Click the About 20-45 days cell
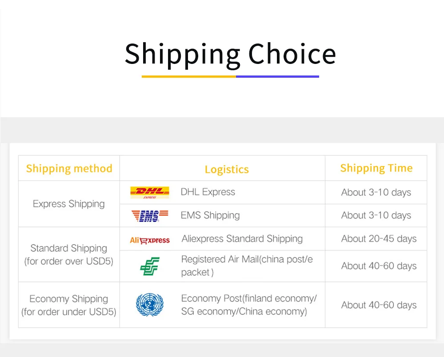This screenshot has width=444, height=357. pyautogui.click(x=379, y=239)
